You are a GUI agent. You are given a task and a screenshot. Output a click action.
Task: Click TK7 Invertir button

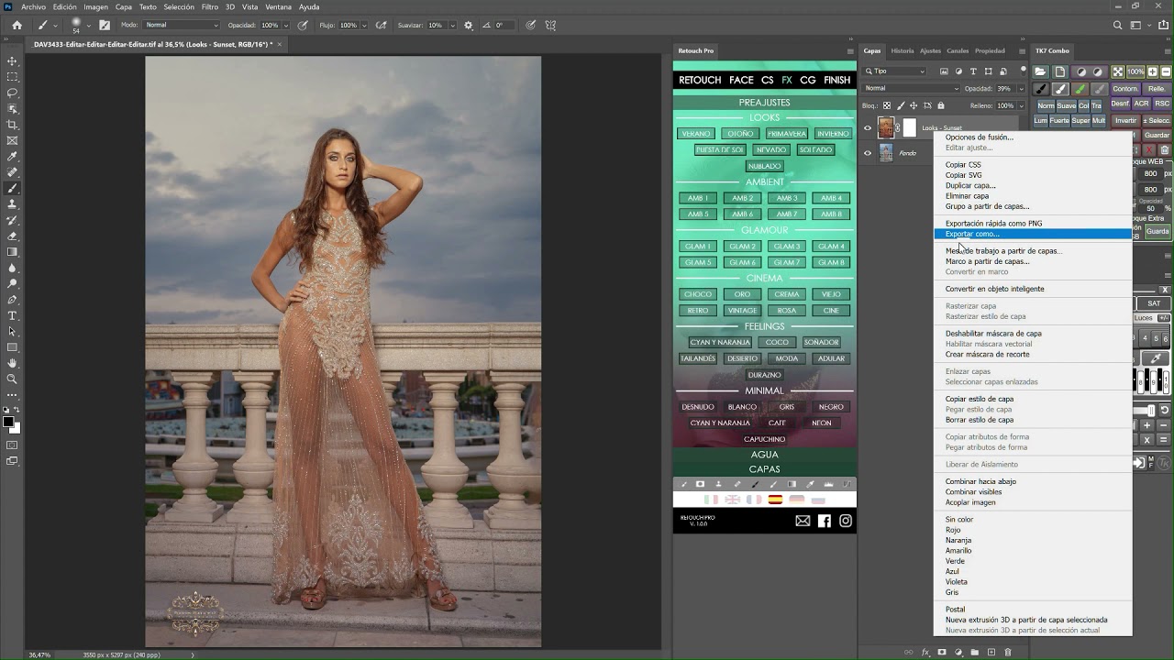1125,120
